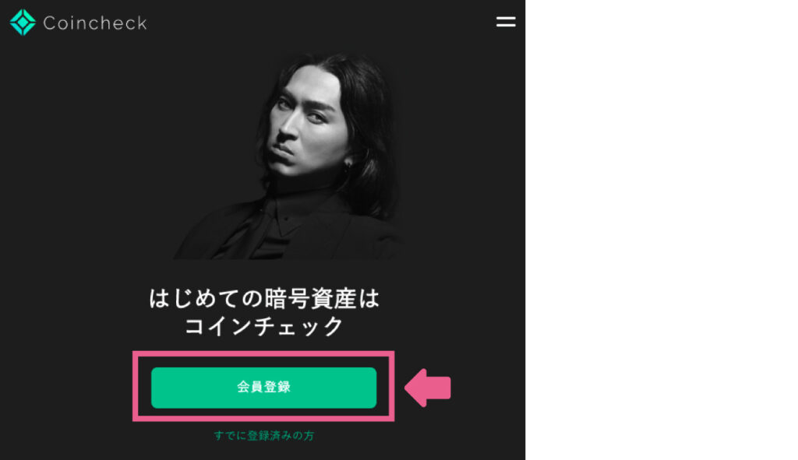Open the すでに登録済みの方 link
Image resolution: width=798 pixels, height=460 pixels.
click(263, 436)
